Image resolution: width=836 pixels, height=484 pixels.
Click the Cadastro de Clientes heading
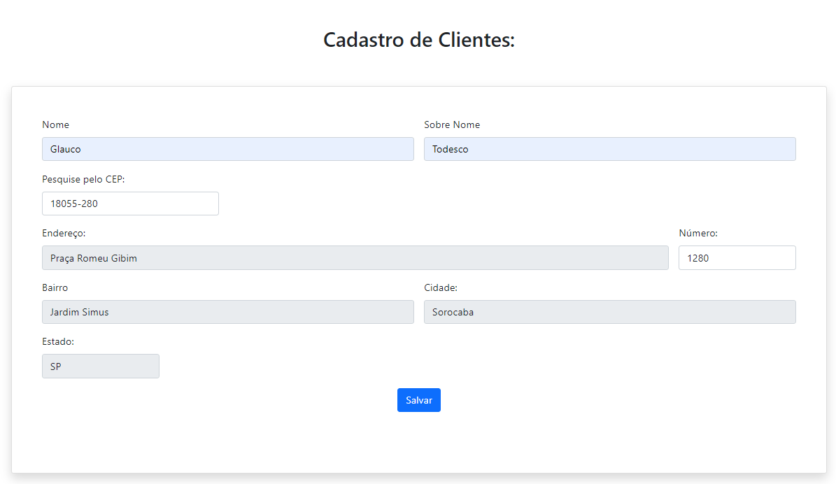click(x=418, y=40)
